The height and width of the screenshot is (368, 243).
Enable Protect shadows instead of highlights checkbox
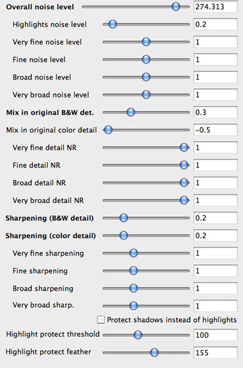click(x=101, y=320)
